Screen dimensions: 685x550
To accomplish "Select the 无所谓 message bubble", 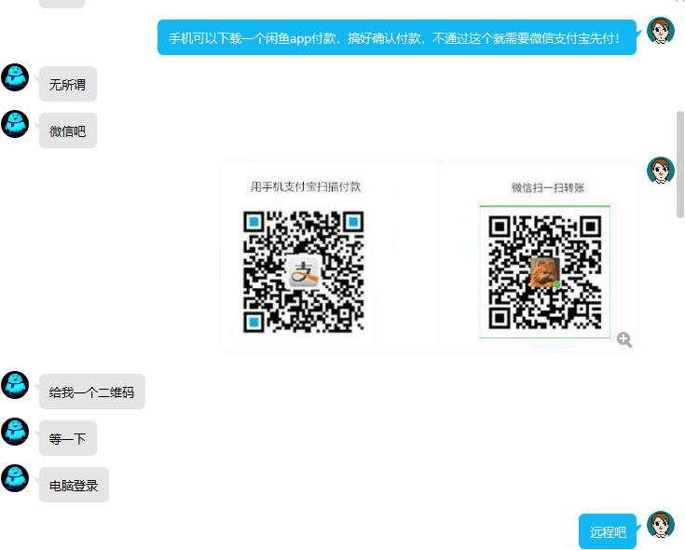I will pyautogui.click(x=68, y=84).
